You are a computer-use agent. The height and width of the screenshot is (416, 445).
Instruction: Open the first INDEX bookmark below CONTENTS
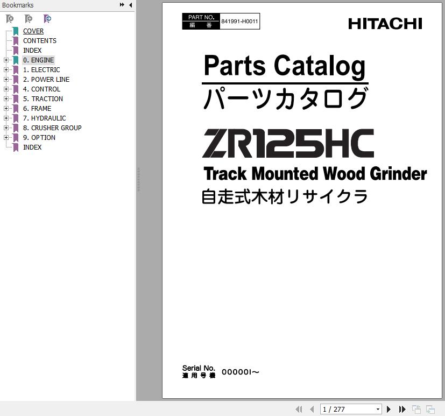coord(32,51)
